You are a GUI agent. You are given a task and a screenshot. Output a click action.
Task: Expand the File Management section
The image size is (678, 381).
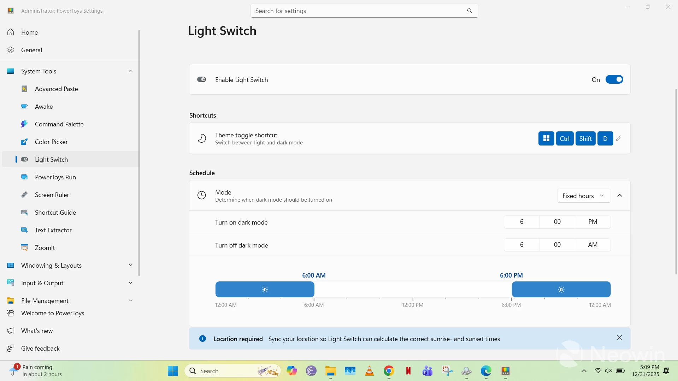130,300
